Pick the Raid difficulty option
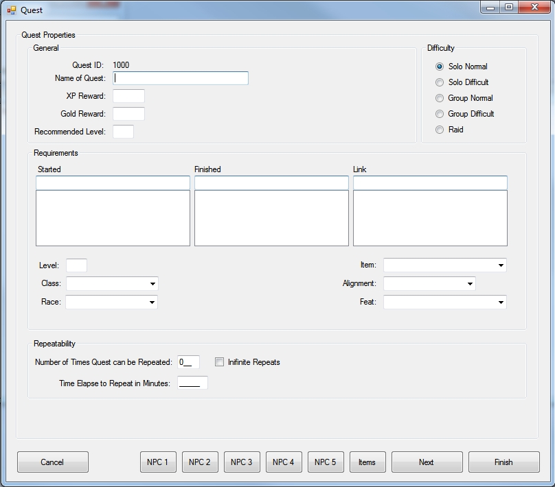 click(x=440, y=130)
